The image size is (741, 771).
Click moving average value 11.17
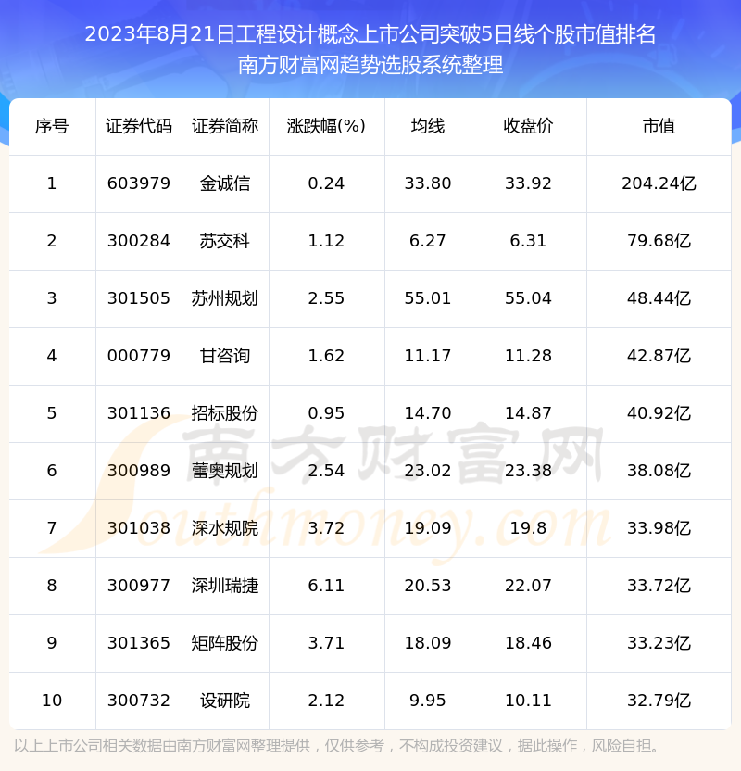tap(428, 356)
